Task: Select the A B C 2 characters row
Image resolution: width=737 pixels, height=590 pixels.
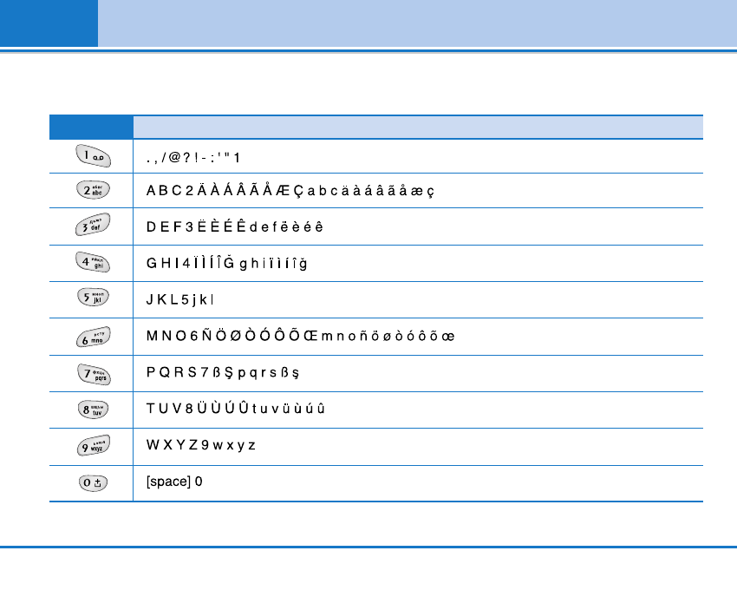Action: point(290,192)
